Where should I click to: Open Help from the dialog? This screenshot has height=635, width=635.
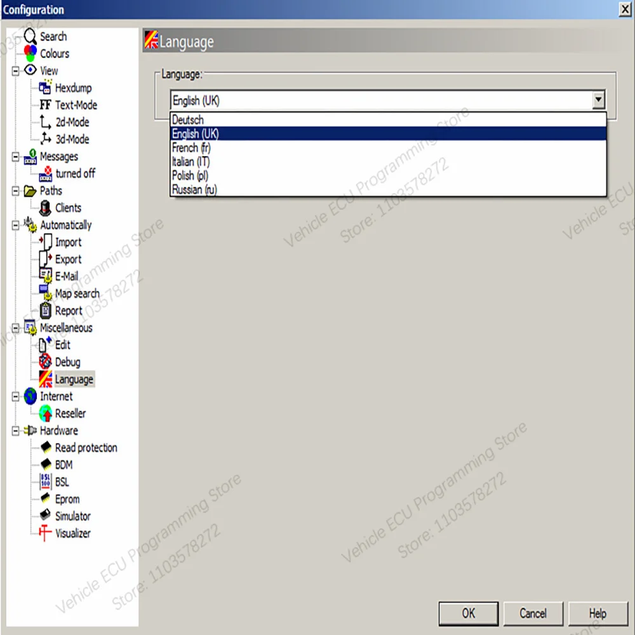click(598, 613)
